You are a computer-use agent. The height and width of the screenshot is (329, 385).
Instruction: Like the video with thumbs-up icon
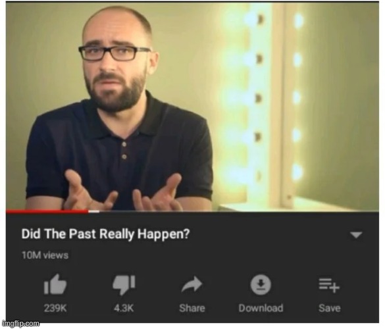tap(55, 284)
